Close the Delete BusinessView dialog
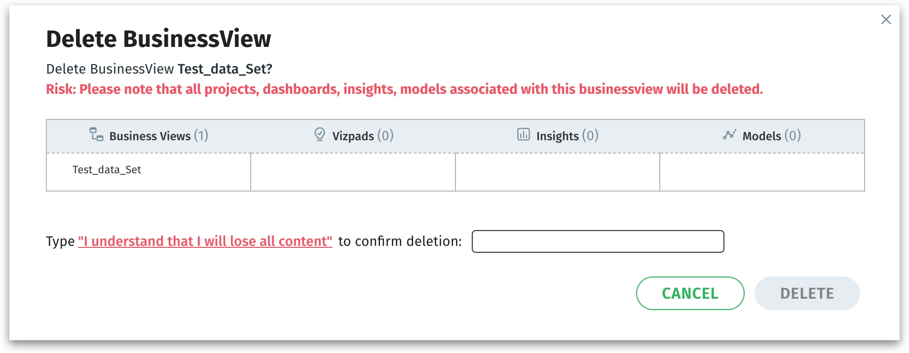909x353 pixels. (x=886, y=20)
